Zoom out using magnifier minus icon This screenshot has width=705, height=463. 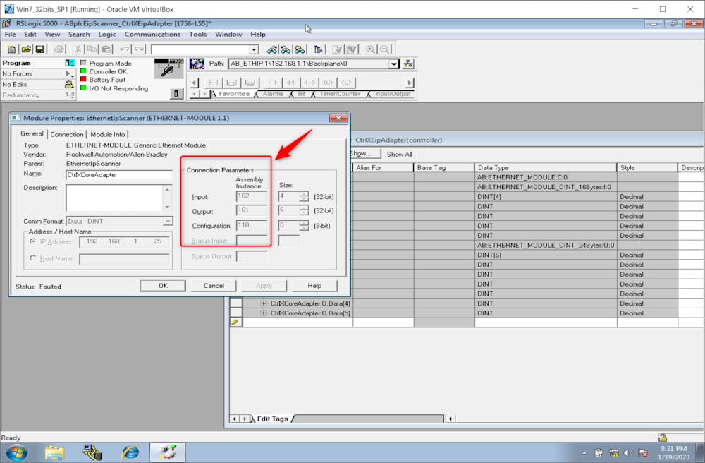point(384,49)
